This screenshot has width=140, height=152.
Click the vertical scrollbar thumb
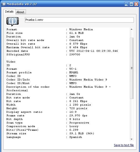[132, 68]
